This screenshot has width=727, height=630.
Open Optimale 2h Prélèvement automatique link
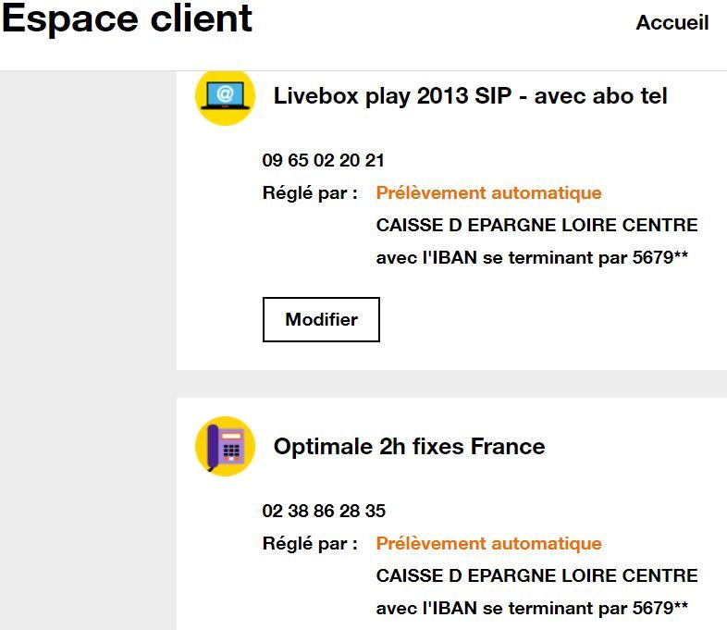(488, 543)
